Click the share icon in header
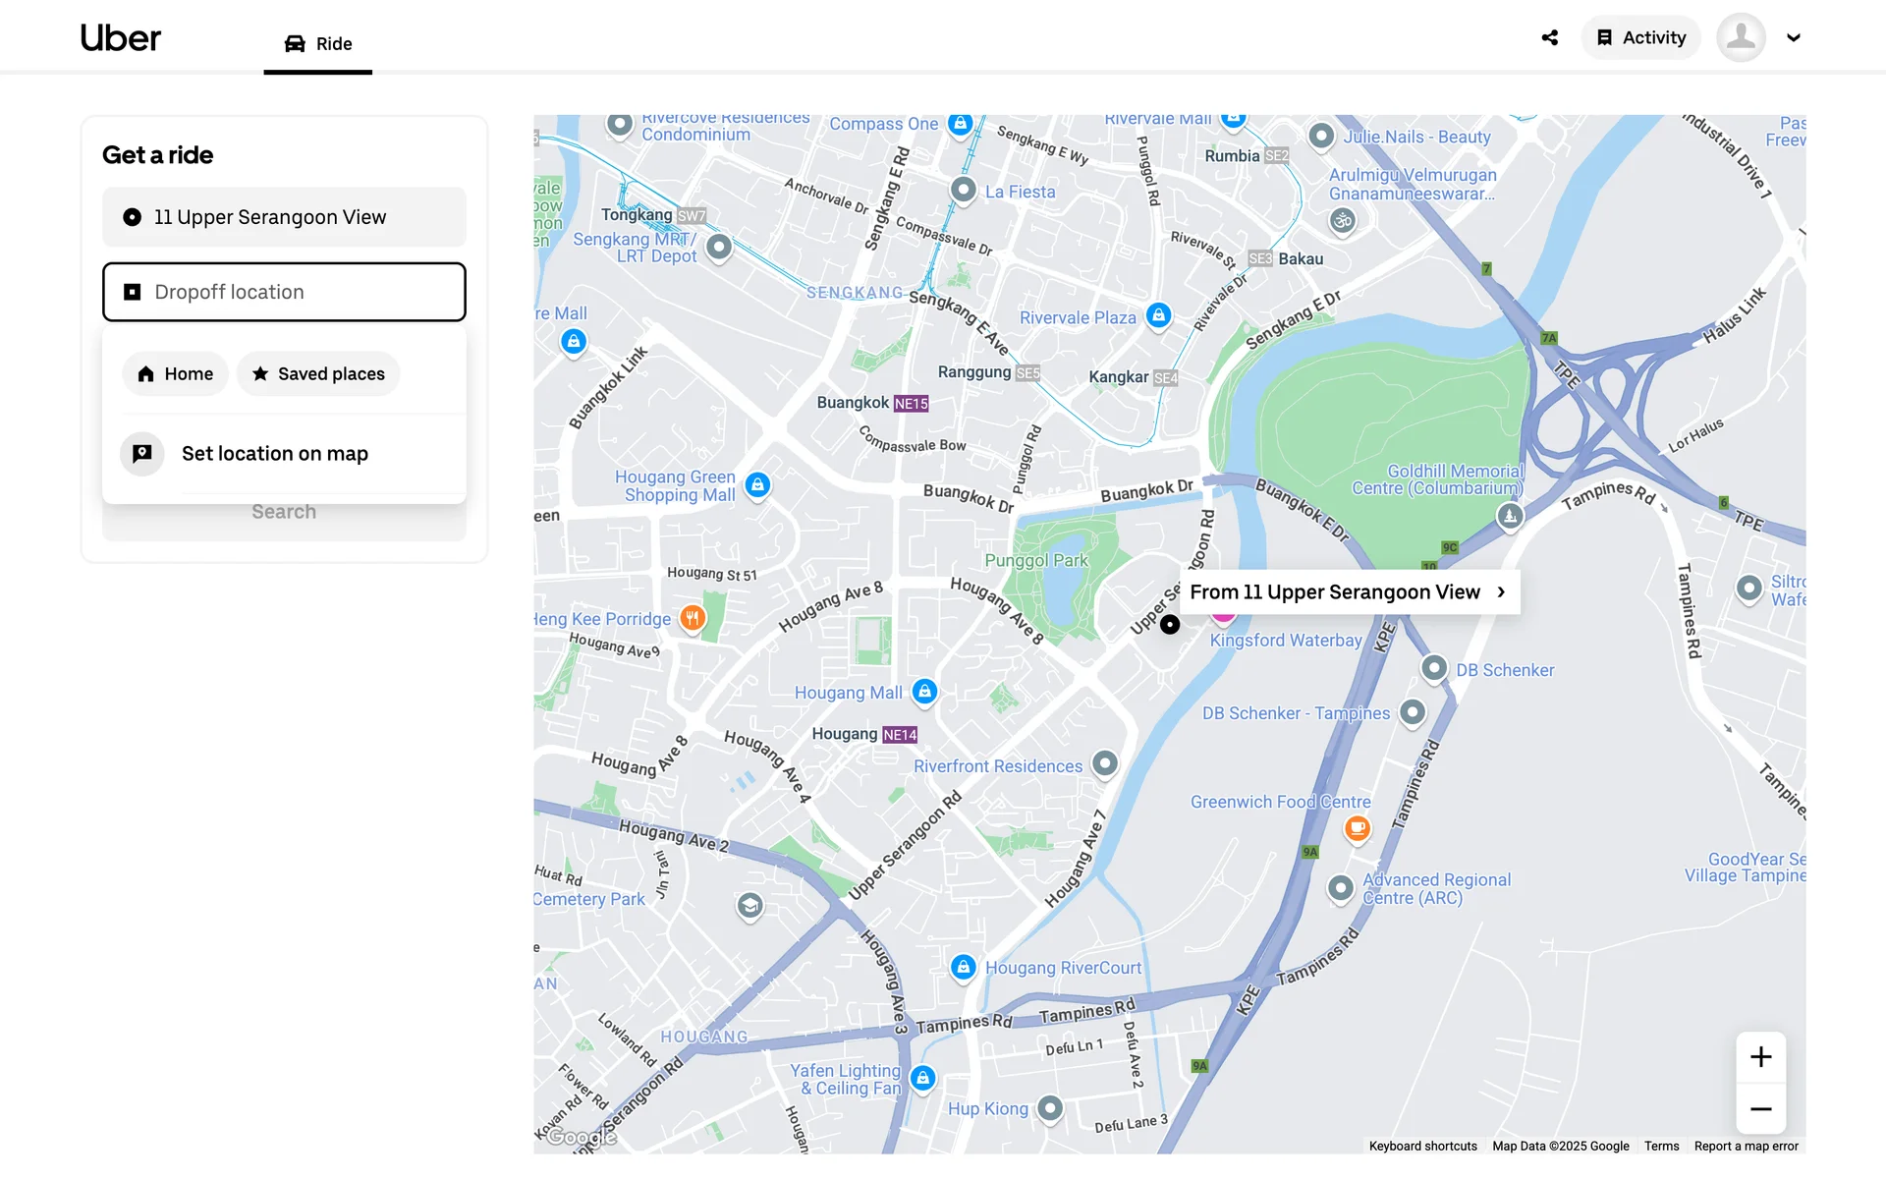Viewport: 1886px width, 1179px height. [x=1549, y=37]
